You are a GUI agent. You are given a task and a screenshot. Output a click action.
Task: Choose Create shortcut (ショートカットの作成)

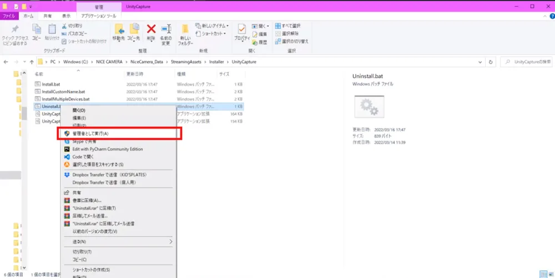point(119,270)
